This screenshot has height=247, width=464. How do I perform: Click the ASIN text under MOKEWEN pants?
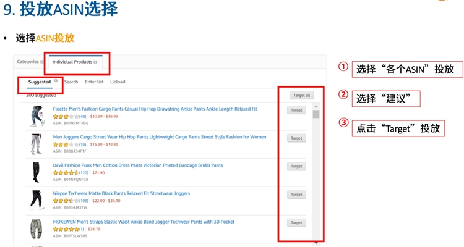click(70, 236)
